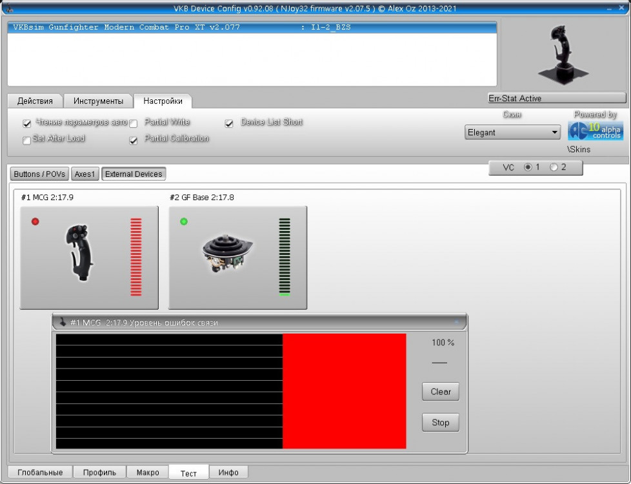Screen dimensions: 631x484
Task: Click the green status LED on GF Base
Action: 184,221
